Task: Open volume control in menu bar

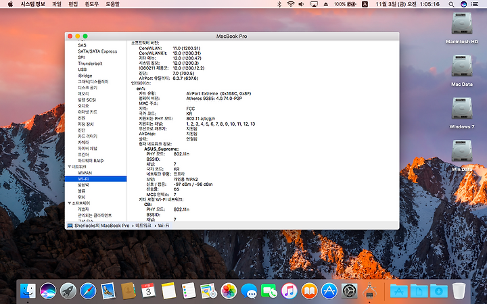Action: [x=301, y=4]
